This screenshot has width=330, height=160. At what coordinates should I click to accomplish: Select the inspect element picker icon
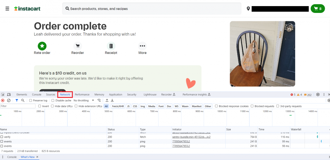3,95
